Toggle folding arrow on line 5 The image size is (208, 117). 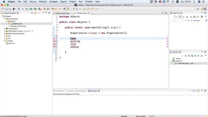pyautogui.click(x=58, y=27)
